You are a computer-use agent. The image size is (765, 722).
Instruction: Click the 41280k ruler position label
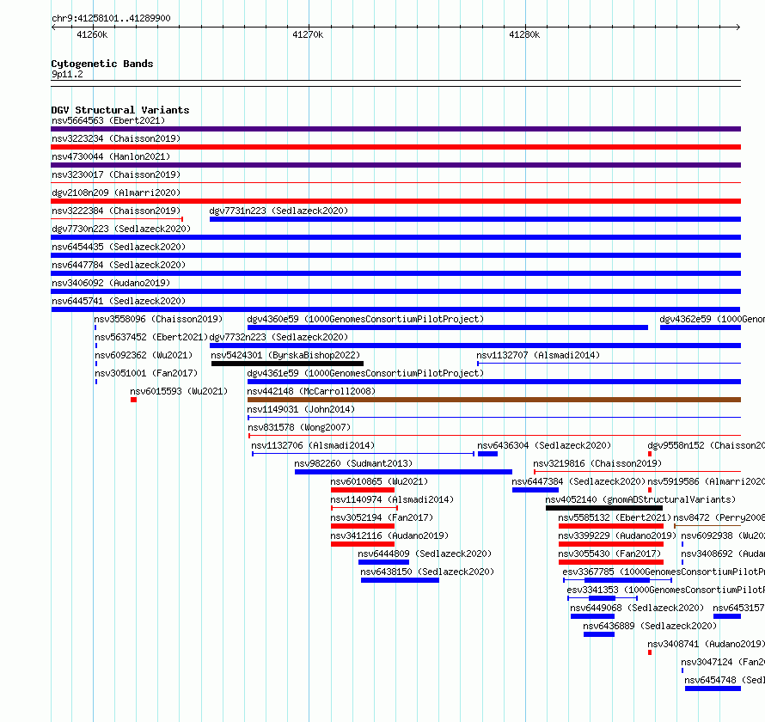click(524, 34)
